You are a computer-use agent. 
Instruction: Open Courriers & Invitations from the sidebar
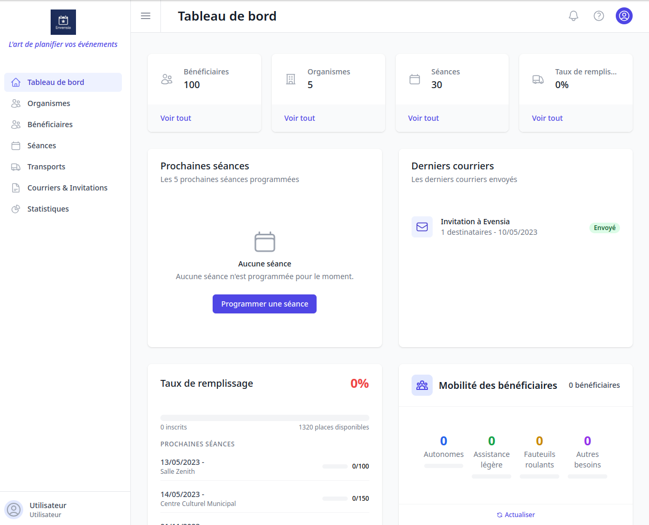[x=67, y=187]
